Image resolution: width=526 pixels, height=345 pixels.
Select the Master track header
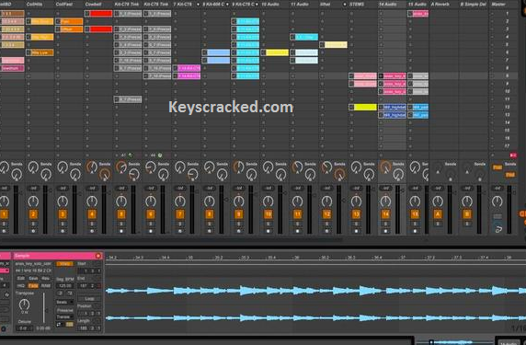click(x=502, y=5)
